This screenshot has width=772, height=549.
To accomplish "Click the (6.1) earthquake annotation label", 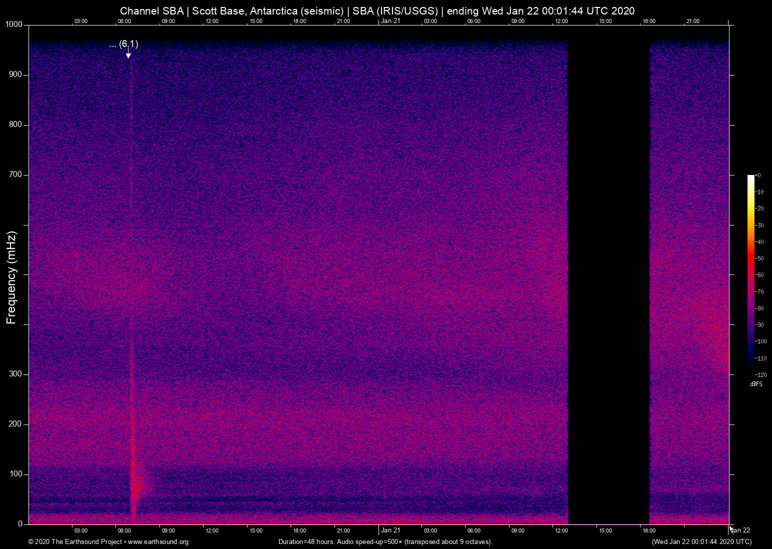I will coord(123,44).
